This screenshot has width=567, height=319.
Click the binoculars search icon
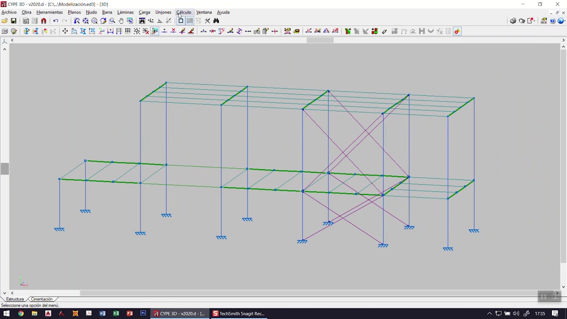point(216,21)
